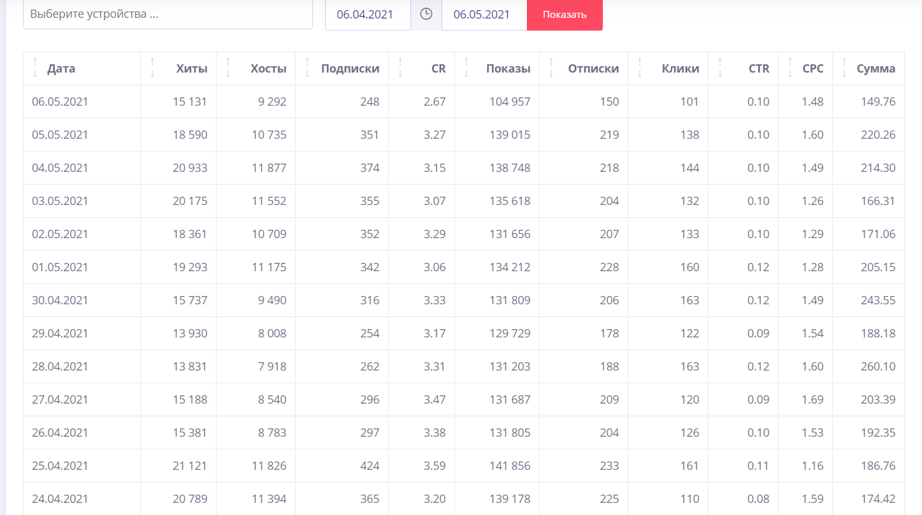
Task: Click the sort arrows in the CPC column
Action: [790, 68]
